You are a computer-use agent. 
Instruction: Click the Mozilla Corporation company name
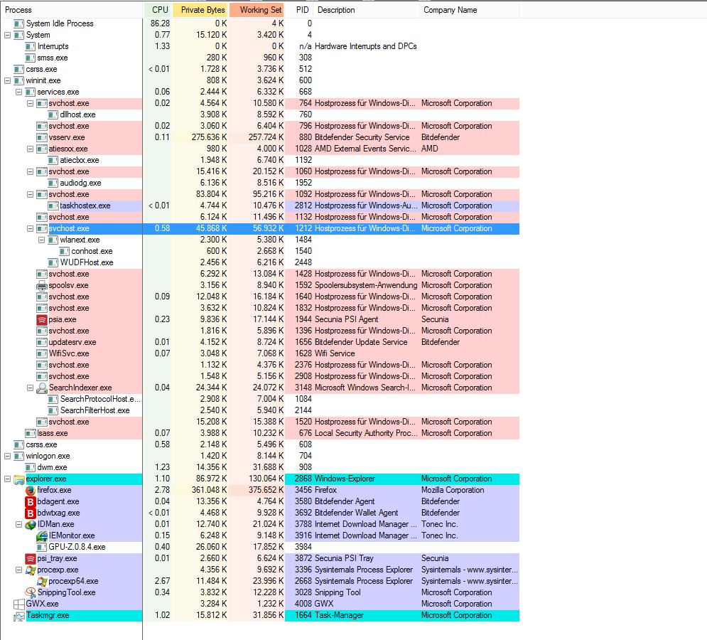453,490
